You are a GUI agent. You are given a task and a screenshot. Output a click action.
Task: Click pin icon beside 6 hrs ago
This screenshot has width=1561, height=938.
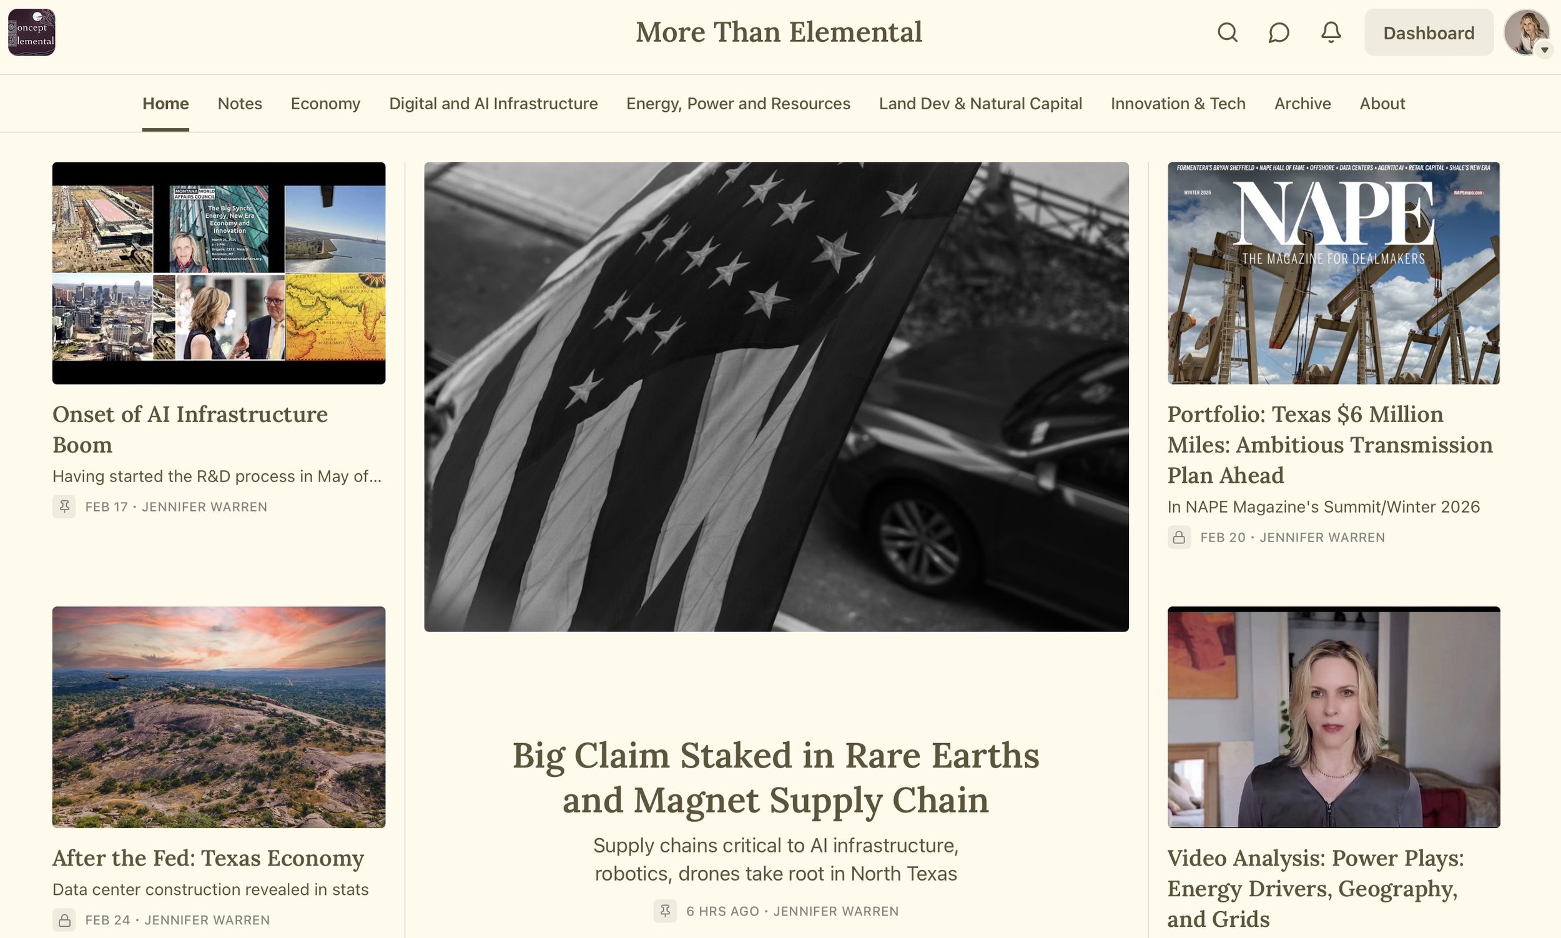[665, 911]
